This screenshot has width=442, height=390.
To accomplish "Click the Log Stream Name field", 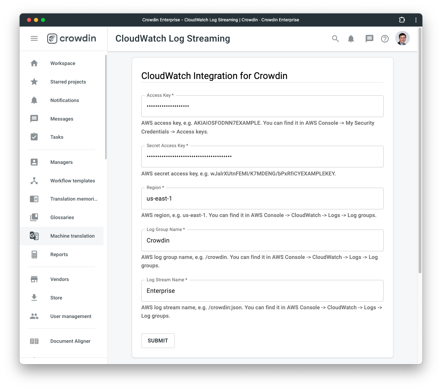I will pyautogui.click(x=262, y=291).
